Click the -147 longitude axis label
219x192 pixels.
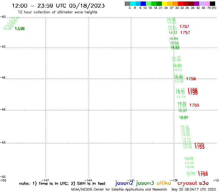coord(45,180)
